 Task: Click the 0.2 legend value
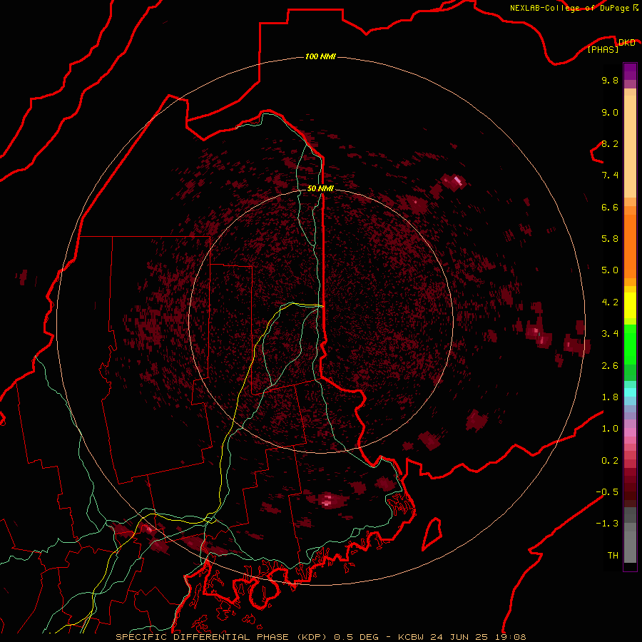610,461
